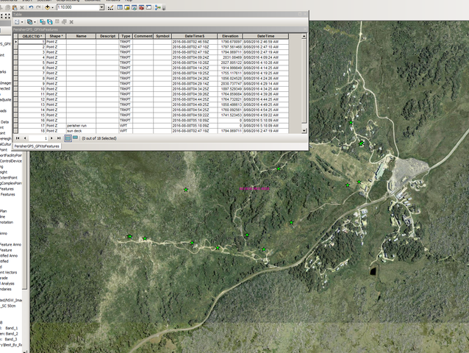Viewport: 469px width, 353px height.
Task: Select the PerisherGPS_GPXtoFeatures table tab
Action: pyautogui.click(x=37, y=146)
